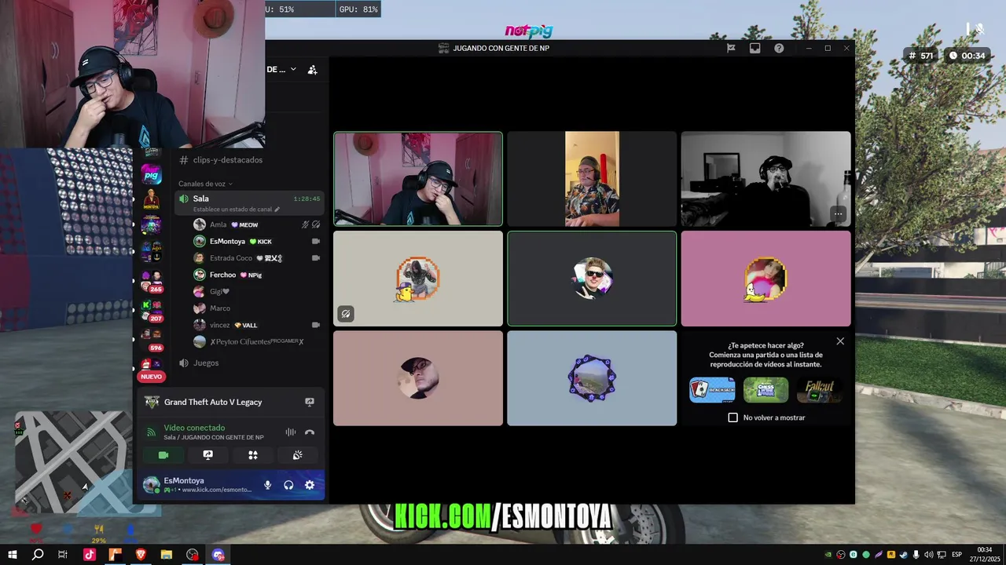
Task: Select the Sala voice channel
Action: click(x=249, y=203)
